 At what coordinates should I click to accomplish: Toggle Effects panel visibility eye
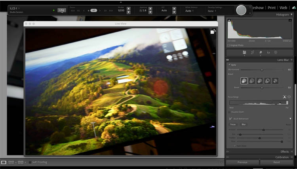pos(228,152)
